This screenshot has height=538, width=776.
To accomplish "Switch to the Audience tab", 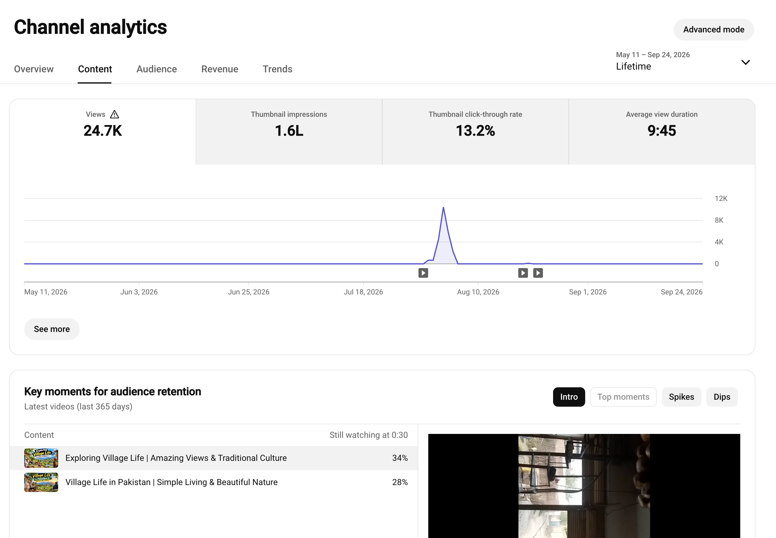I will coord(157,69).
